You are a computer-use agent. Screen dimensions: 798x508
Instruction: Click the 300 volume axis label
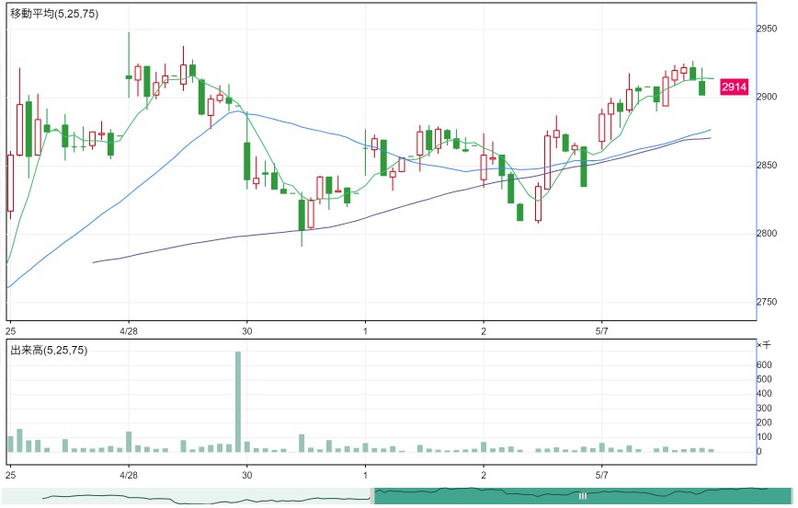pyautogui.click(x=764, y=408)
